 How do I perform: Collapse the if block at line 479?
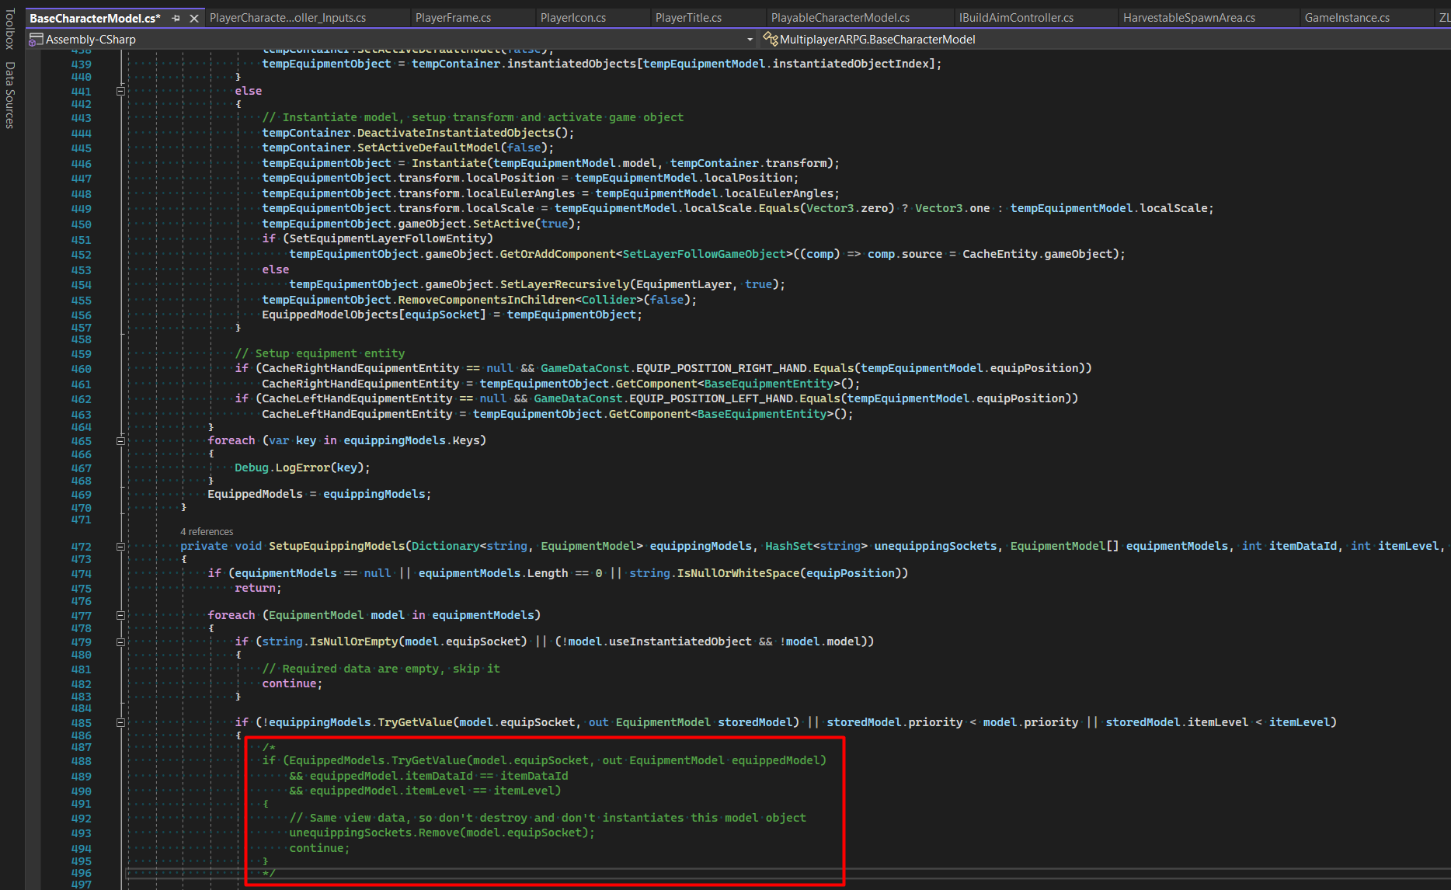coord(120,642)
